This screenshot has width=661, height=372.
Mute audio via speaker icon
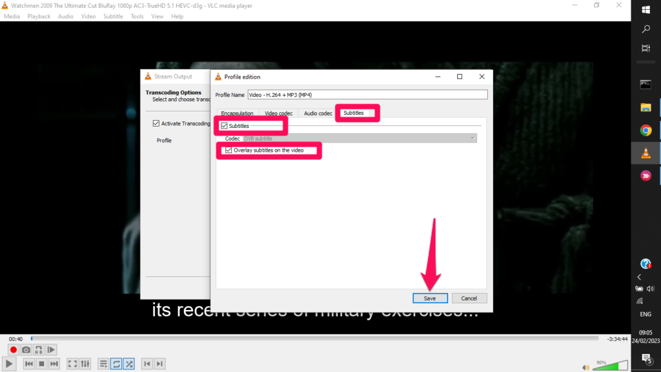586,367
